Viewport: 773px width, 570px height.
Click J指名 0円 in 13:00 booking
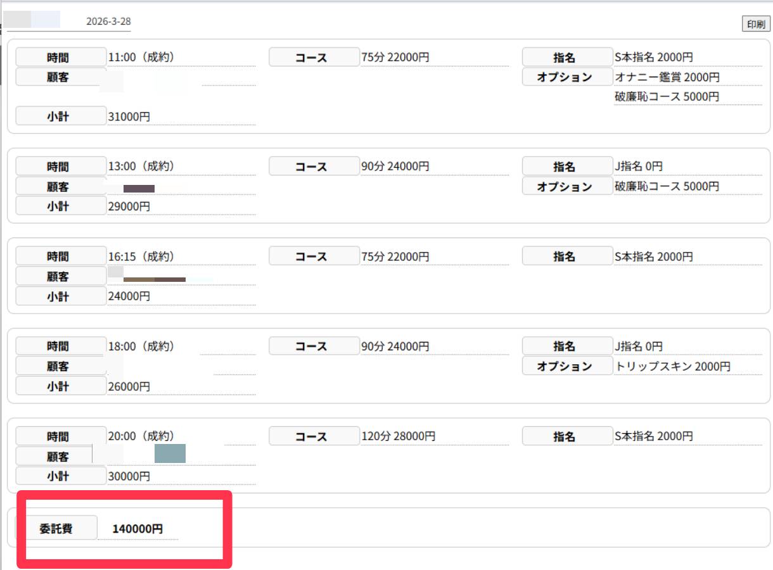pos(639,167)
